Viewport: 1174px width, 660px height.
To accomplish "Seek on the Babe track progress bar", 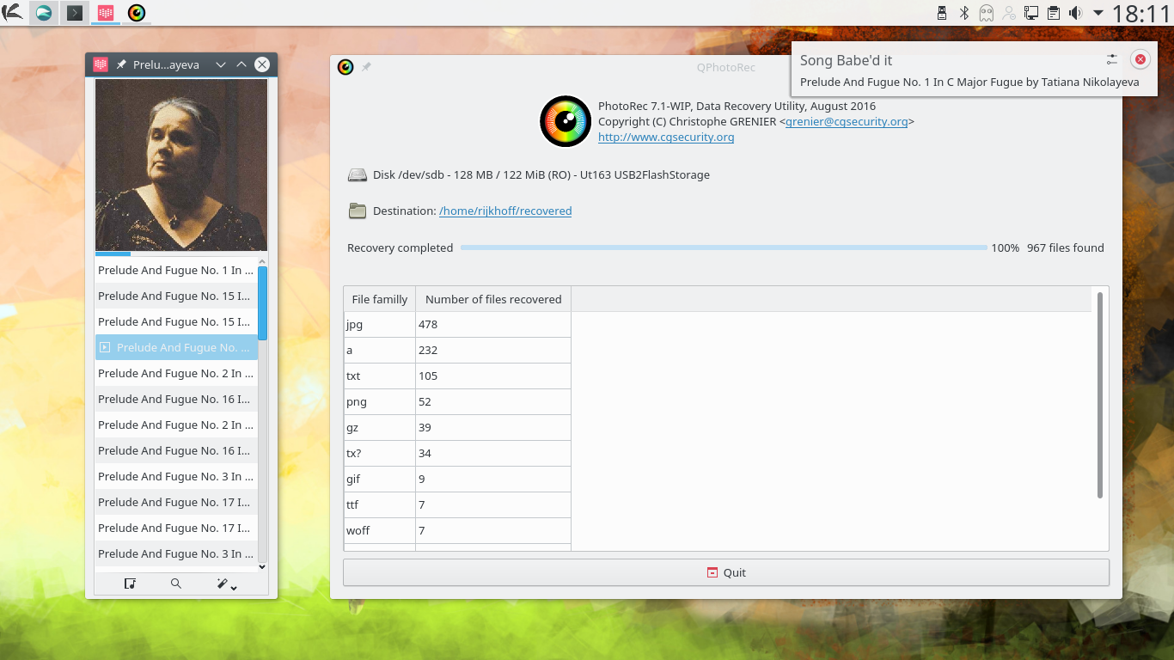I will click(181, 254).
